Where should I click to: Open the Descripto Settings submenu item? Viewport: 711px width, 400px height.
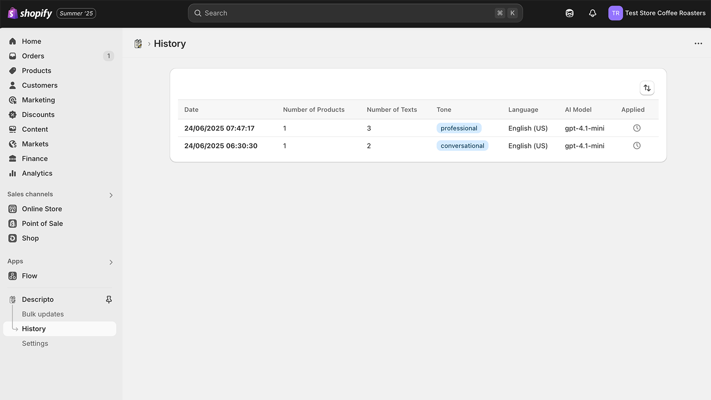click(x=35, y=344)
